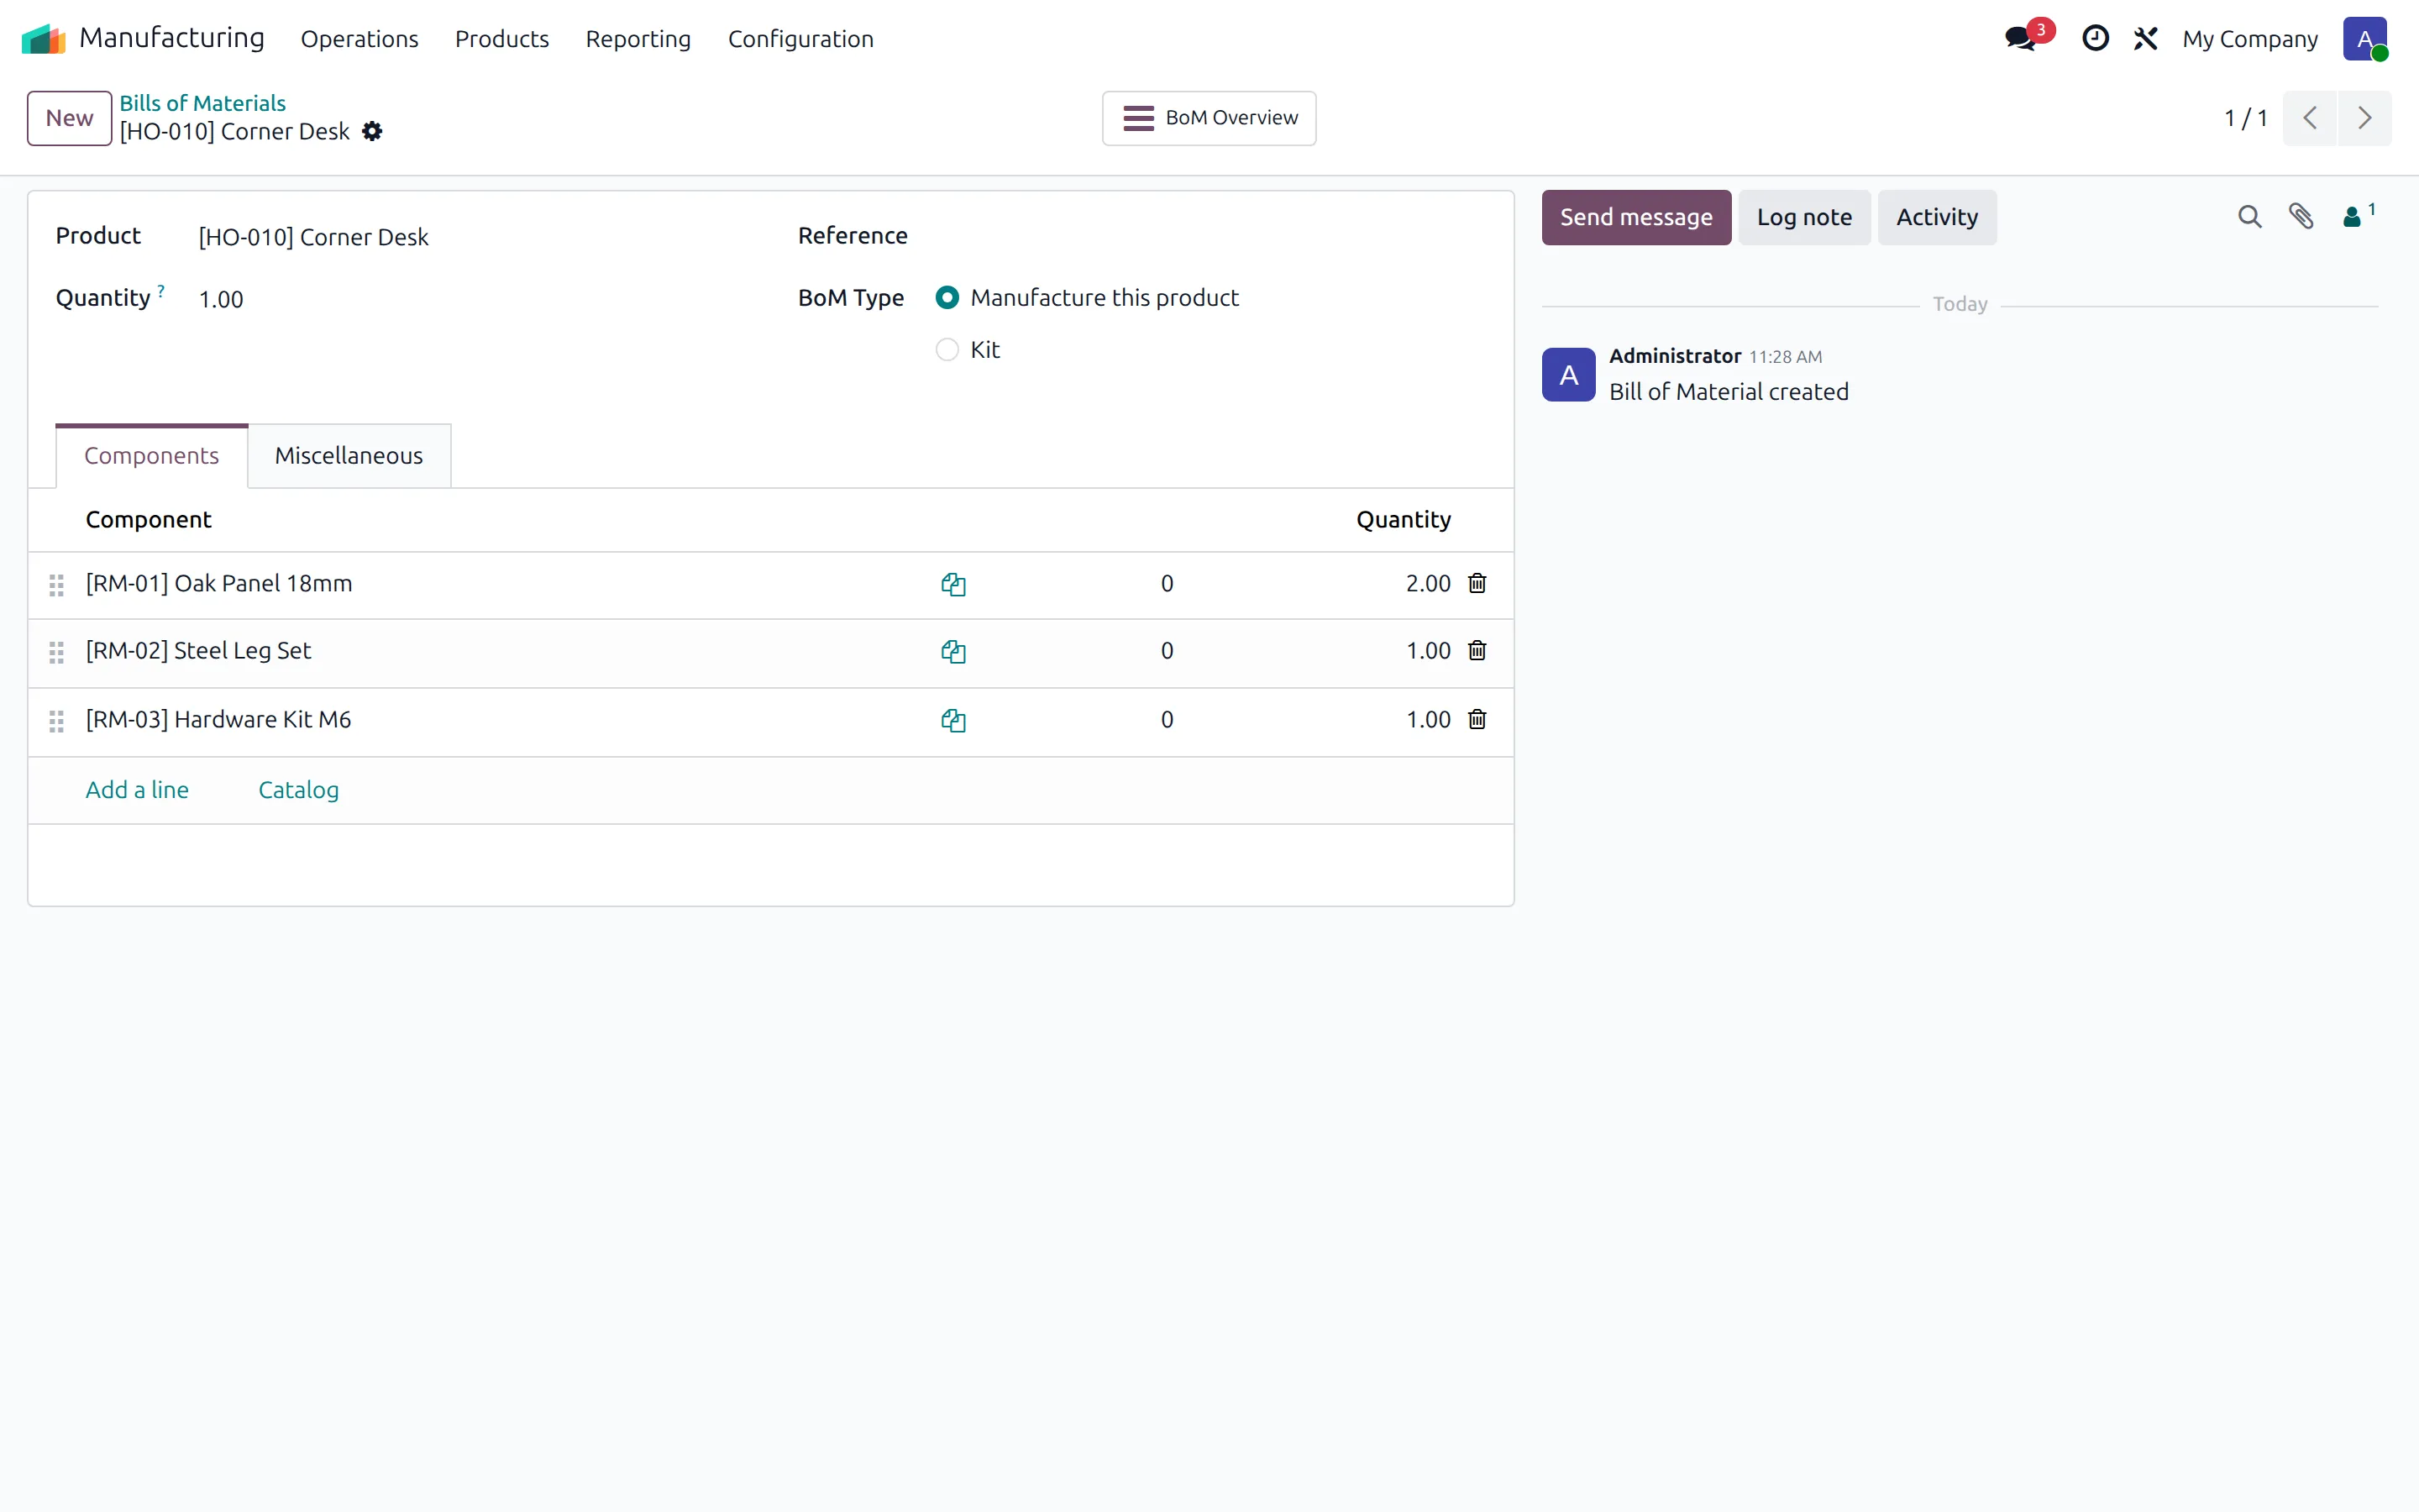Screen dimensions: 2419x1512
Task: Open the Operations menu
Action: 359,39
